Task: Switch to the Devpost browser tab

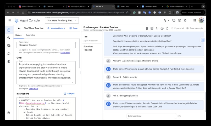Action: tap(54, 7)
